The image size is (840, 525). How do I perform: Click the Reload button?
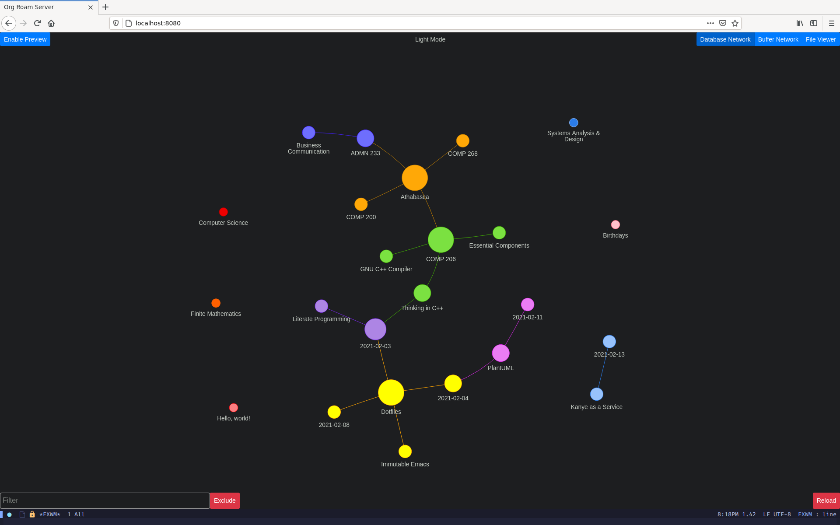(x=826, y=500)
